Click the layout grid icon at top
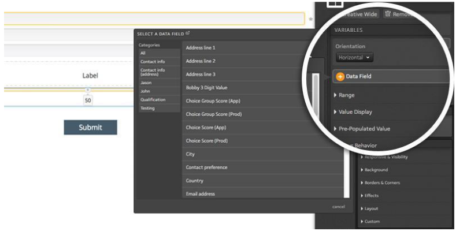This screenshot has height=231, width=456. [x=335, y=3]
